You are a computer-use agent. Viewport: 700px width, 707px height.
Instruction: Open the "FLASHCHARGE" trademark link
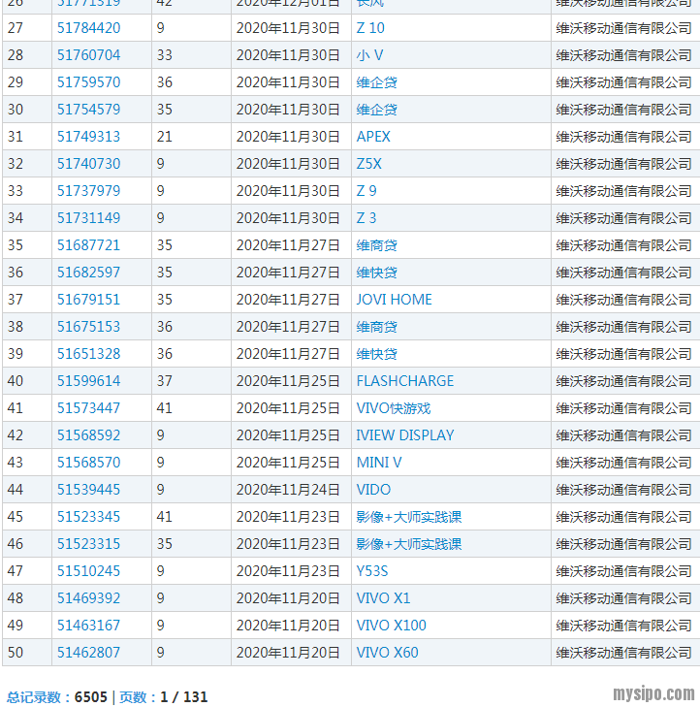pos(404,381)
